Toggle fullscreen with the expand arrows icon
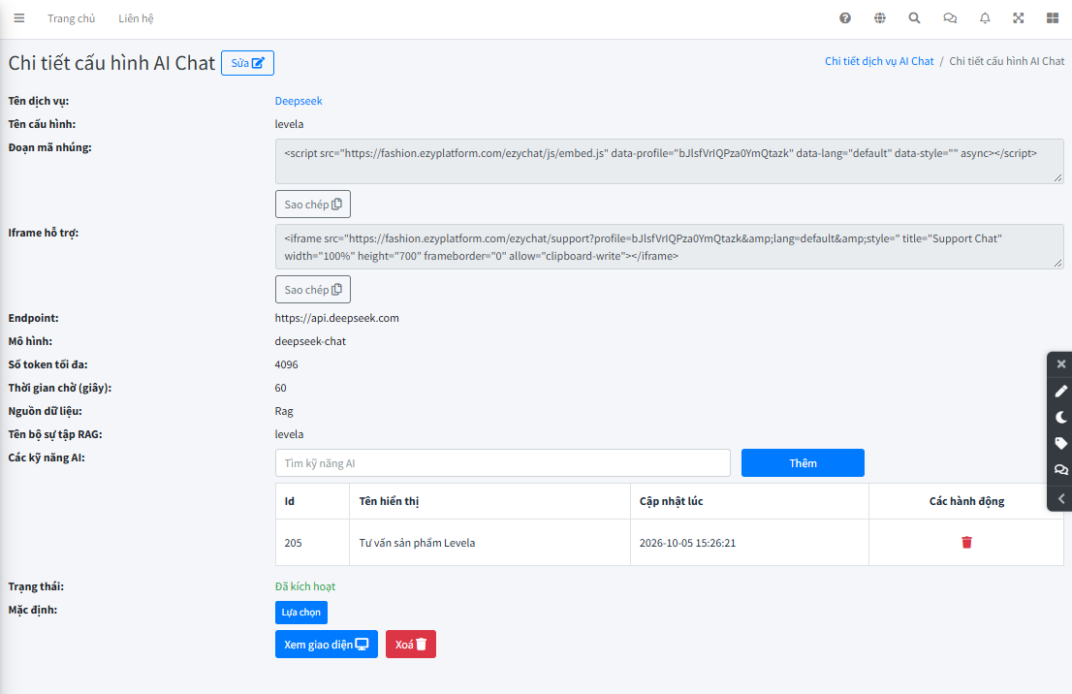Viewport: 1072px width, 694px height. [1019, 18]
